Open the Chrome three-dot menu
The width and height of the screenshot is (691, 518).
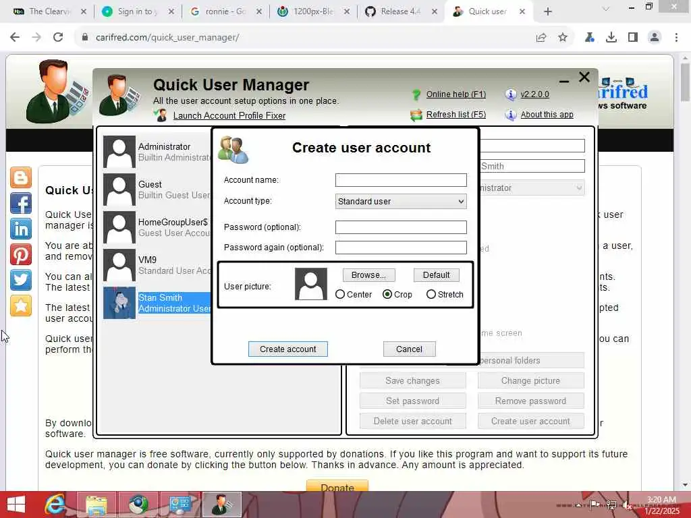676,38
